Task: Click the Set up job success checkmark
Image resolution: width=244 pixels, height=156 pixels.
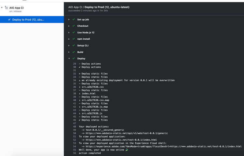Action: point(74,19)
